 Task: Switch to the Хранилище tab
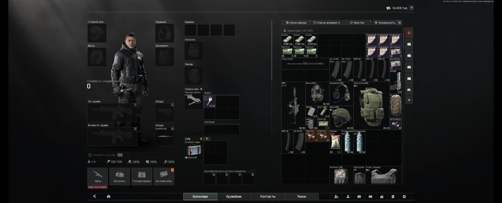pos(200,197)
